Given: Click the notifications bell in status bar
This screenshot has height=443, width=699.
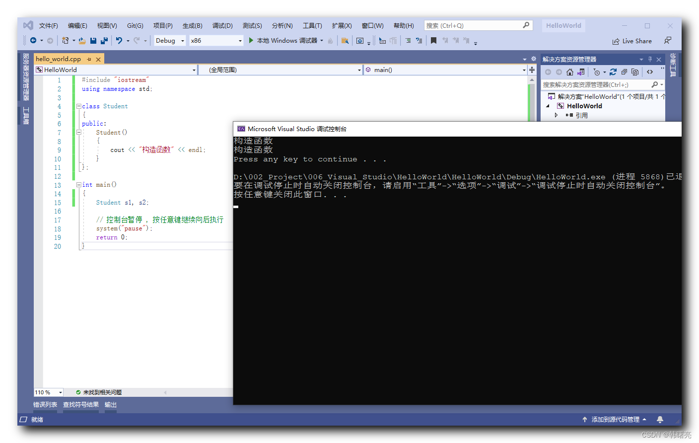Looking at the screenshot, I should [660, 420].
